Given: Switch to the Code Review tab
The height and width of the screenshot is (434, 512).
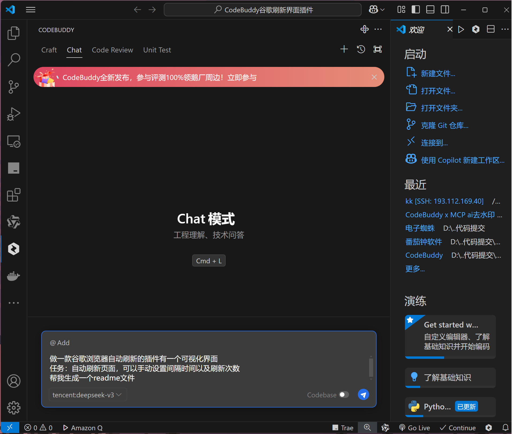Looking at the screenshot, I should click(x=112, y=50).
